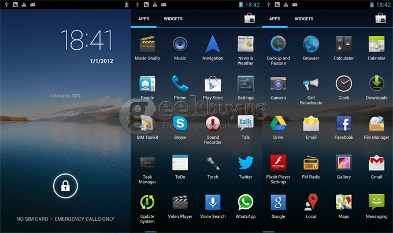Open the Email app
Image resolution: width=393 pixels, height=233 pixels.
point(311,123)
